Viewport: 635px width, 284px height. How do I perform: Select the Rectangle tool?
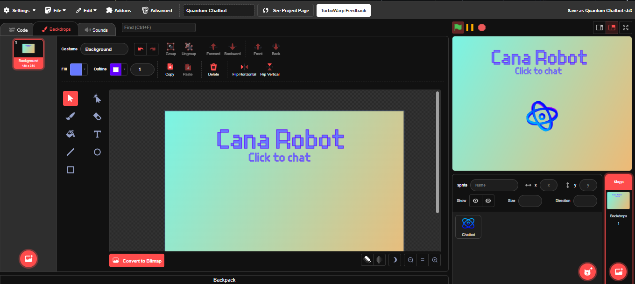click(71, 170)
